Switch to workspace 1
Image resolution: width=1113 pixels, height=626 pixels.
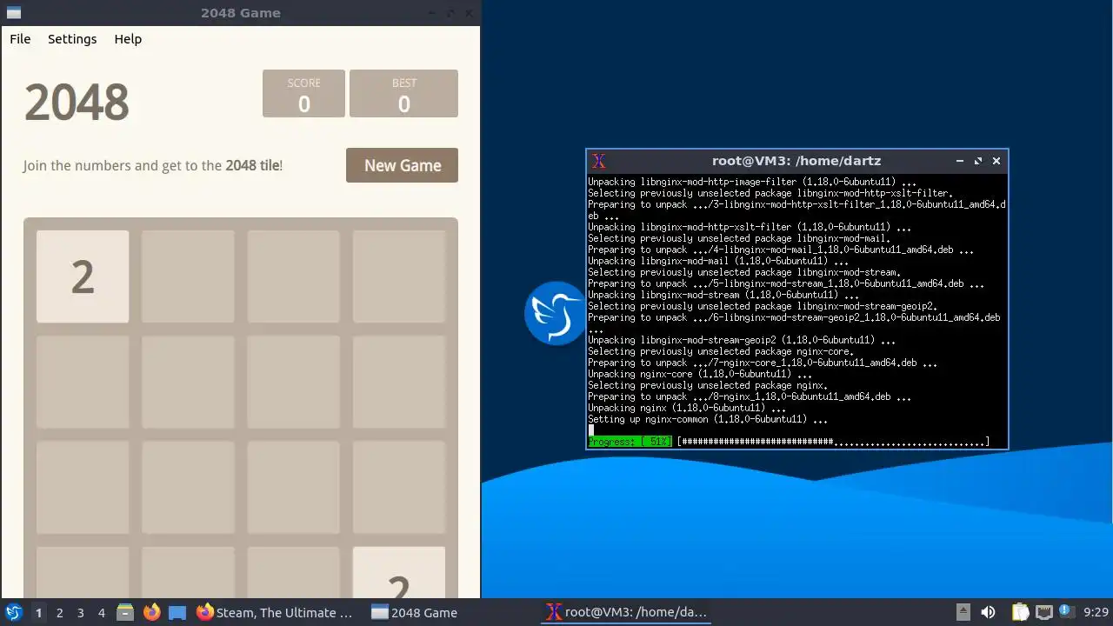pyautogui.click(x=38, y=612)
